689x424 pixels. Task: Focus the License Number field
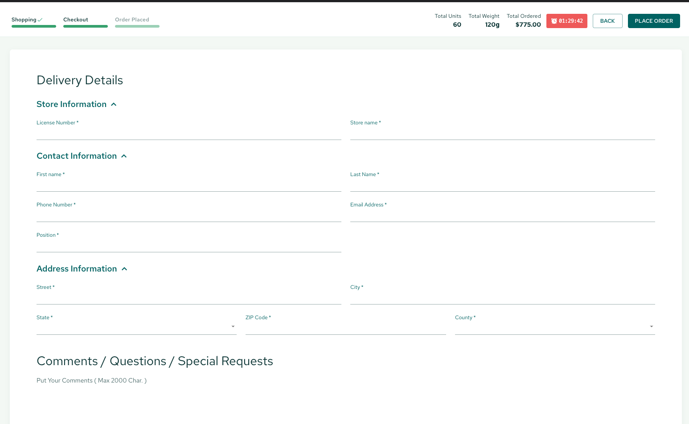tap(189, 133)
